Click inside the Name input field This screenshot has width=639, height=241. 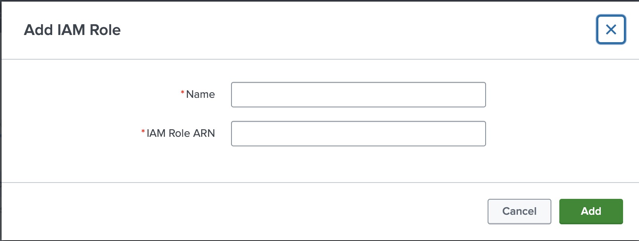[x=358, y=94]
